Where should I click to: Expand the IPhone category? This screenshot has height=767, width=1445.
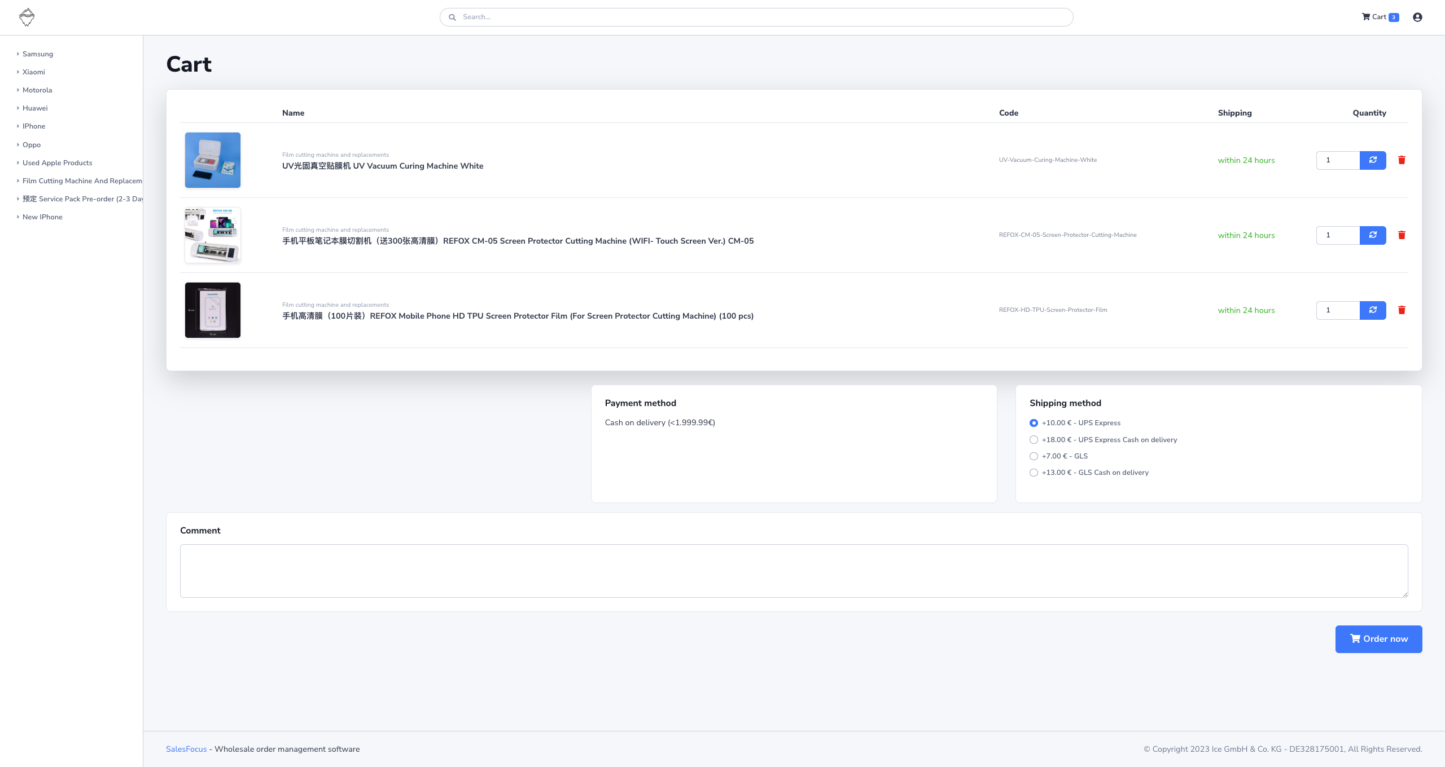point(33,126)
